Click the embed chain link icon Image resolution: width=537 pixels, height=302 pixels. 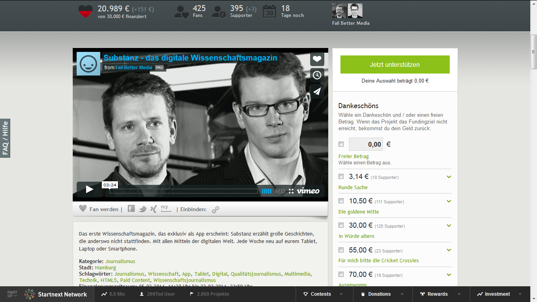click(x=215, y=210)
